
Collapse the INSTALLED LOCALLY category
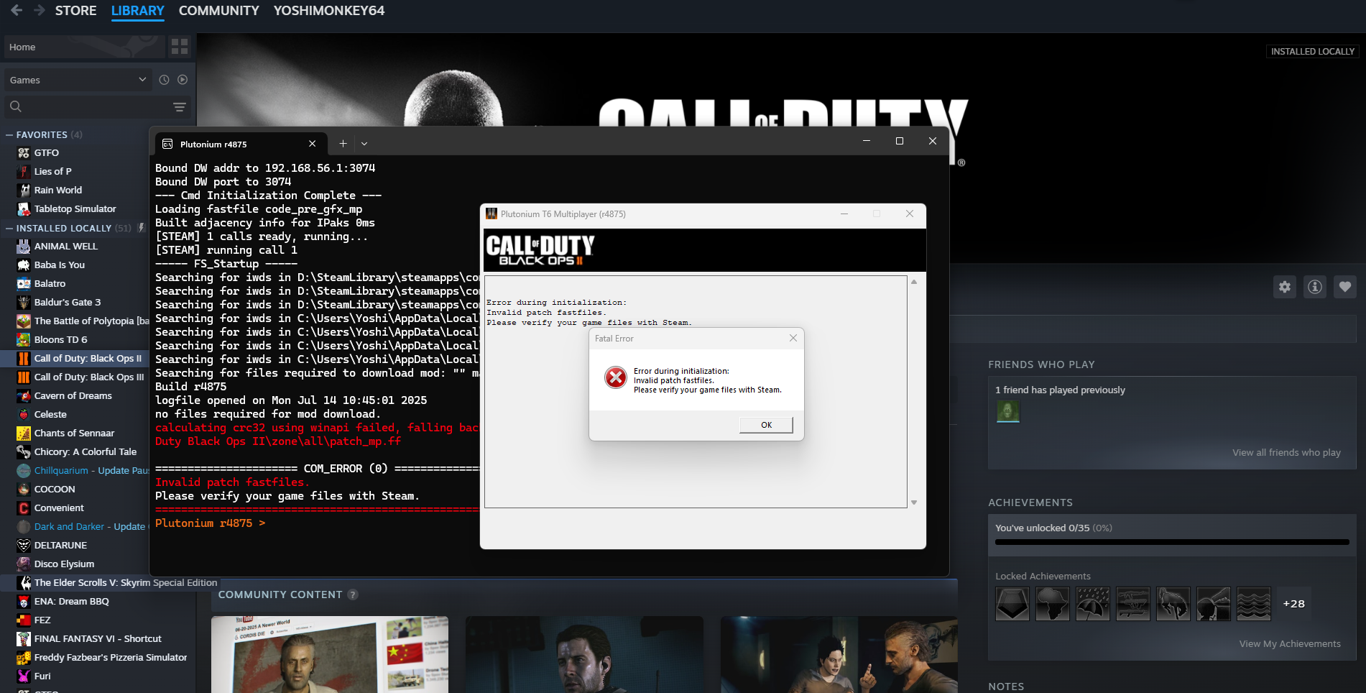click(9, 228)
